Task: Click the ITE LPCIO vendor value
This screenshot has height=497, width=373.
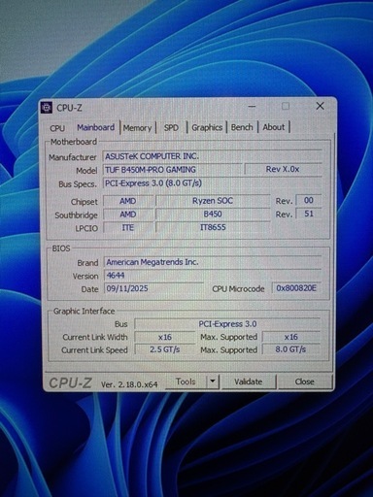Action: click(x=128, y=228)
